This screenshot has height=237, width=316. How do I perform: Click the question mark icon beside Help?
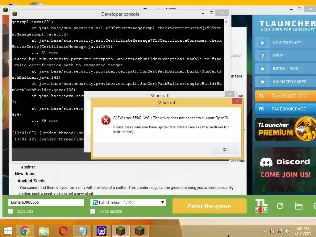(262, 56)
